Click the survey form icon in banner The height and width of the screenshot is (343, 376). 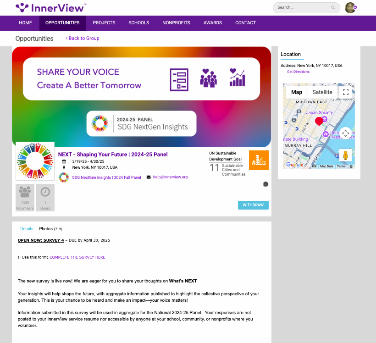coord(179,80)
